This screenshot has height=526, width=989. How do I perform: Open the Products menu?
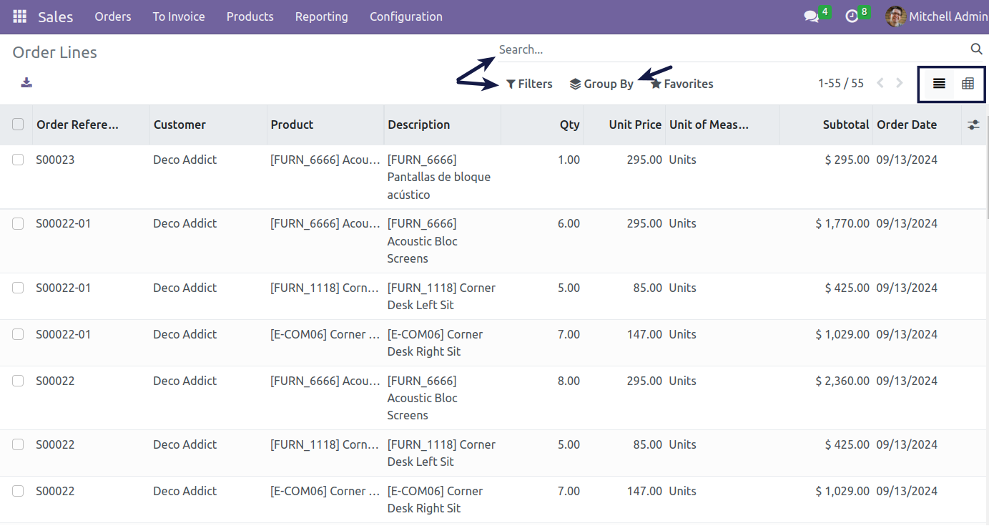coord(250,16)
